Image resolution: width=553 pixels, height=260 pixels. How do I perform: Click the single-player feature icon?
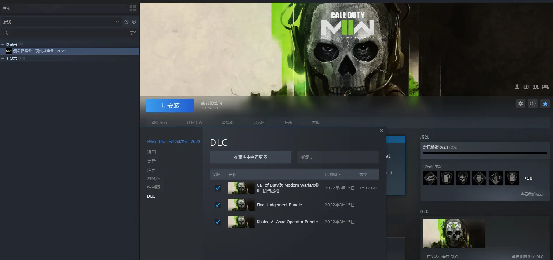(517, 87)
